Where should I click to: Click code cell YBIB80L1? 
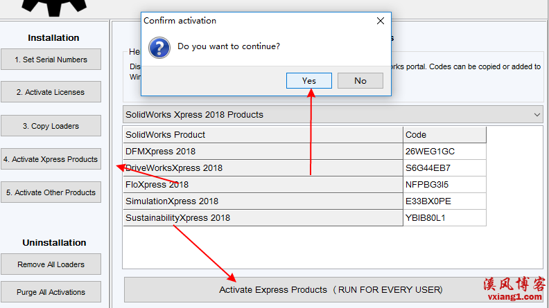444,218
